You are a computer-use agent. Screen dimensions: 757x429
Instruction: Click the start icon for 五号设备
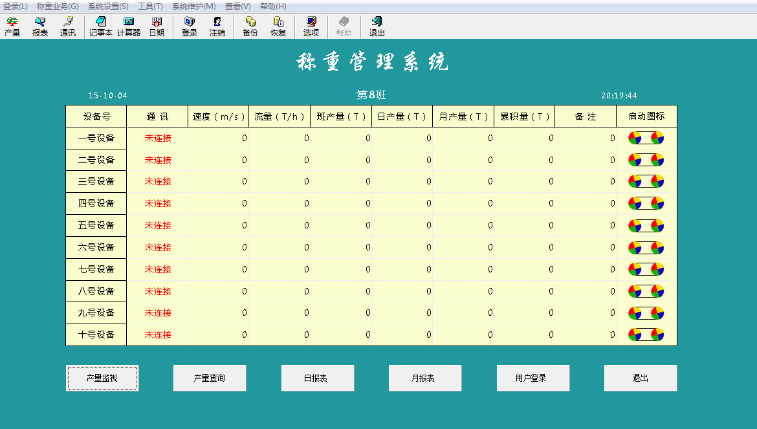[646, 225]
